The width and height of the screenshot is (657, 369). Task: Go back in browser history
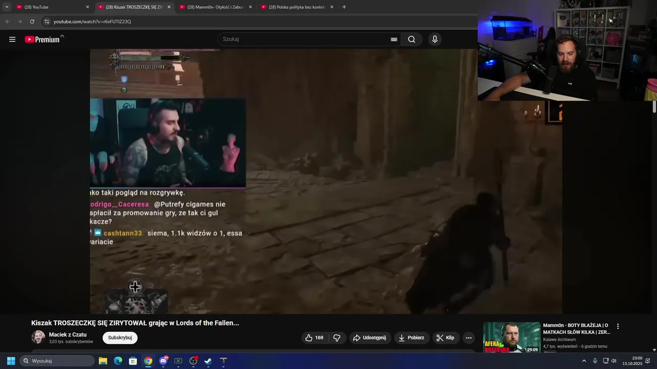click(7, 22)
